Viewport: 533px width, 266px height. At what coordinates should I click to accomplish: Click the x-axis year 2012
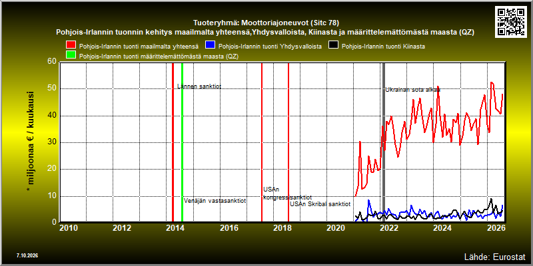point(122,227)
